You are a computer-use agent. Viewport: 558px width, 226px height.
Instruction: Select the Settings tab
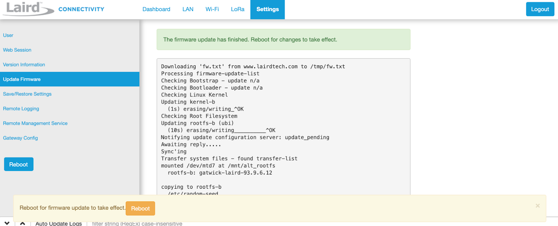coord(267,9)
